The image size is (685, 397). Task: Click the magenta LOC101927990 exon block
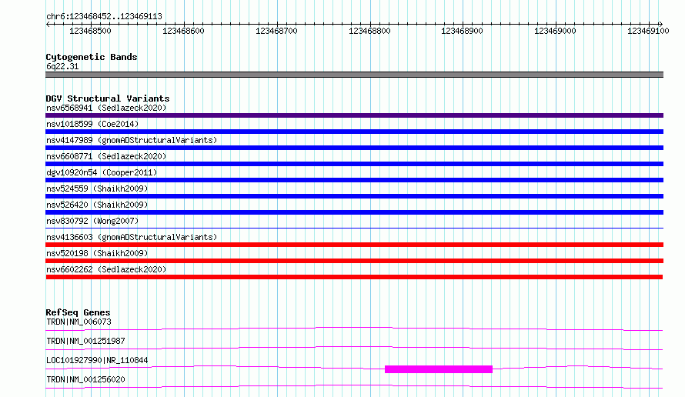pyautogui.click(x=439, y=369)
